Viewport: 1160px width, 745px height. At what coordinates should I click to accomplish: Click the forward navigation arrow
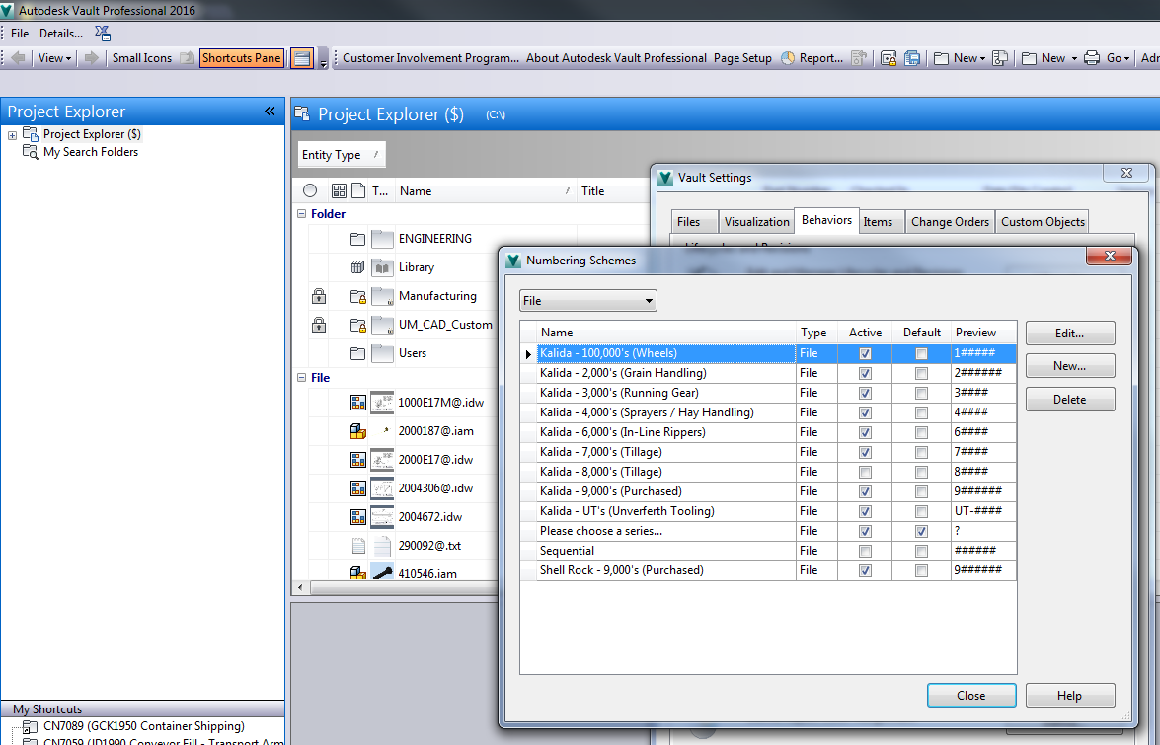[89, 57]
